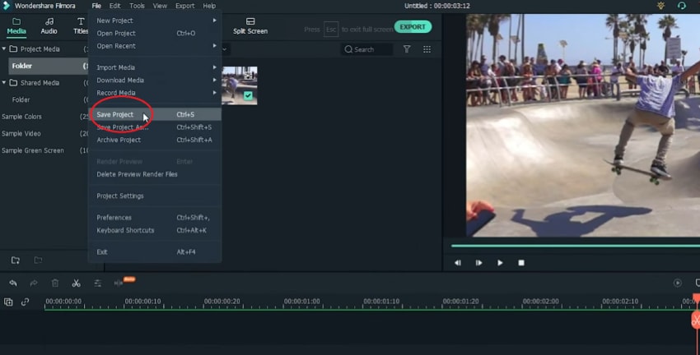This screenshot has width=700, height=355.
Task: Click the EXPORT button
Action: coord(413,27)
